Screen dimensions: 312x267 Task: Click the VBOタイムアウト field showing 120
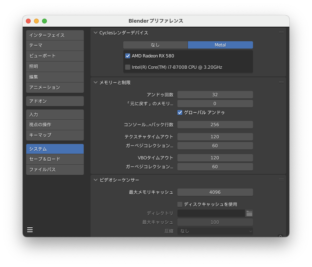pyautogui.click(x=215, y=158)
